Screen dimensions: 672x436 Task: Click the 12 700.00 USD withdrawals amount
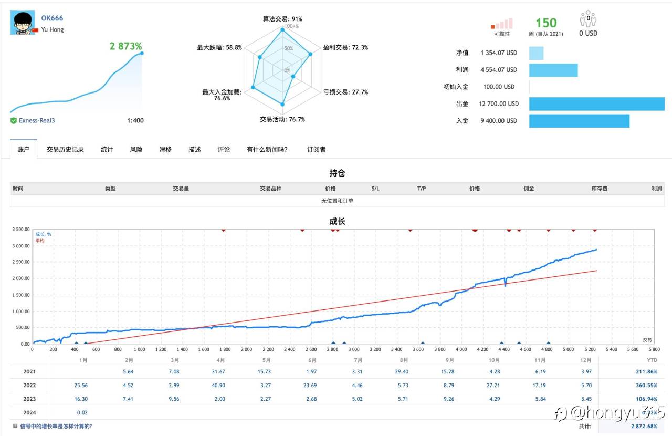tap(499, 104)
